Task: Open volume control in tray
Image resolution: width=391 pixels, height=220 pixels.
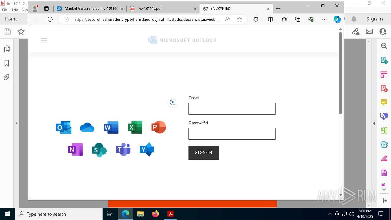Action: click(x=352, y=214)
